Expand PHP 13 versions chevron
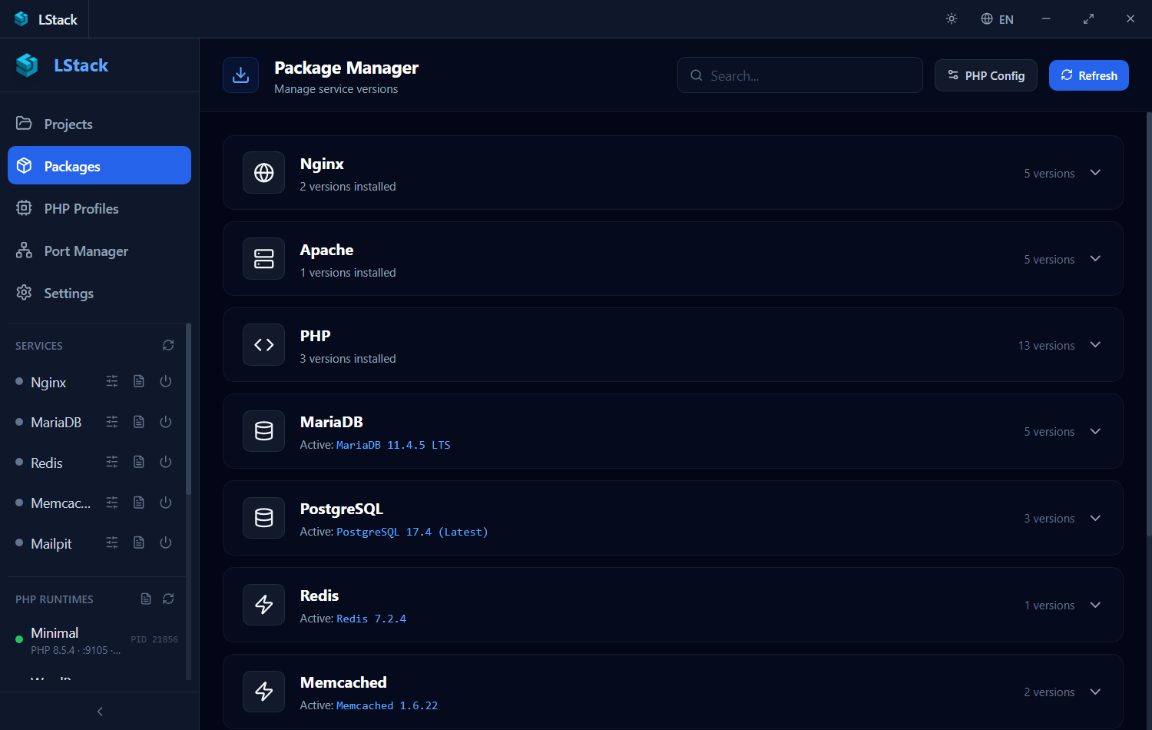Image resolution: width=1152 pixels, height=730 pixels. [x=1095, y=345]
